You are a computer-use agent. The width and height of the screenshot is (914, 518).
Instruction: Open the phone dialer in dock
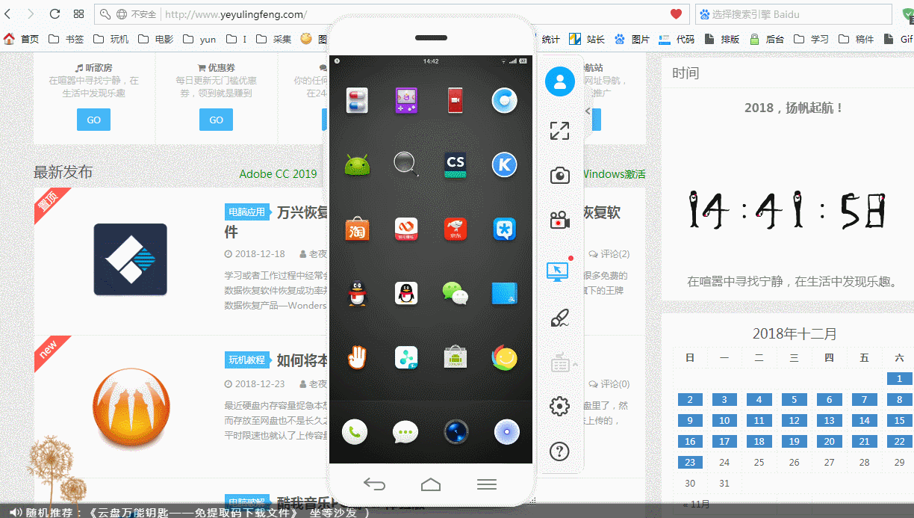[355, 432]
